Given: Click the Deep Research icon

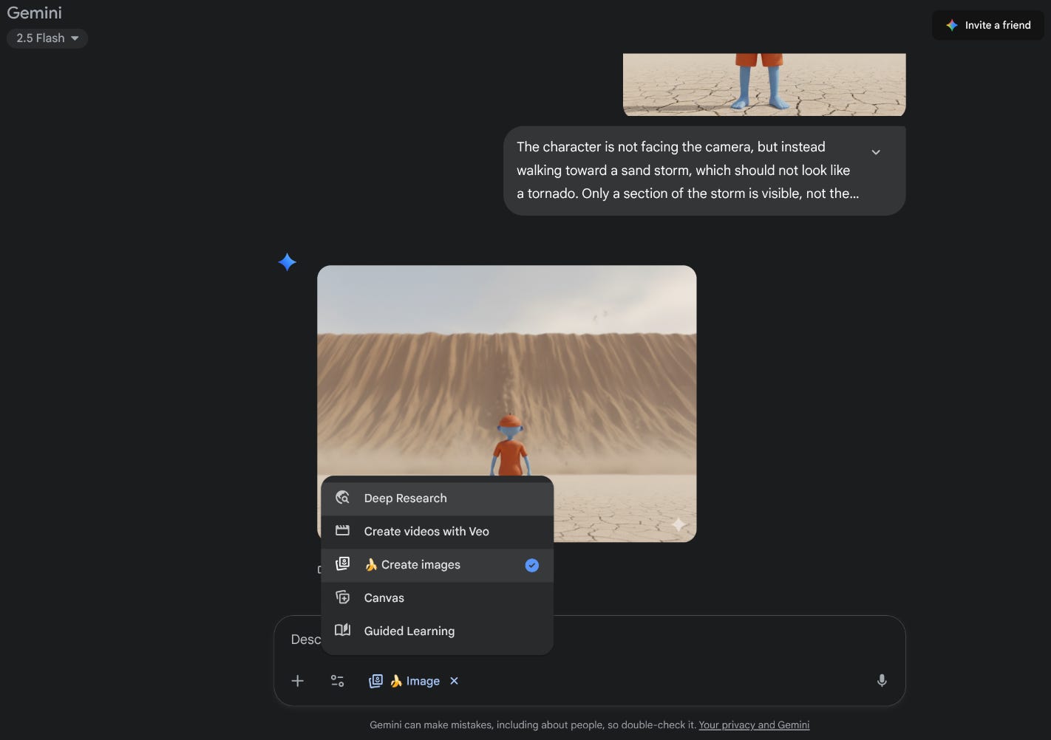Looking at the screenshot, I should (x=342, y=498).
